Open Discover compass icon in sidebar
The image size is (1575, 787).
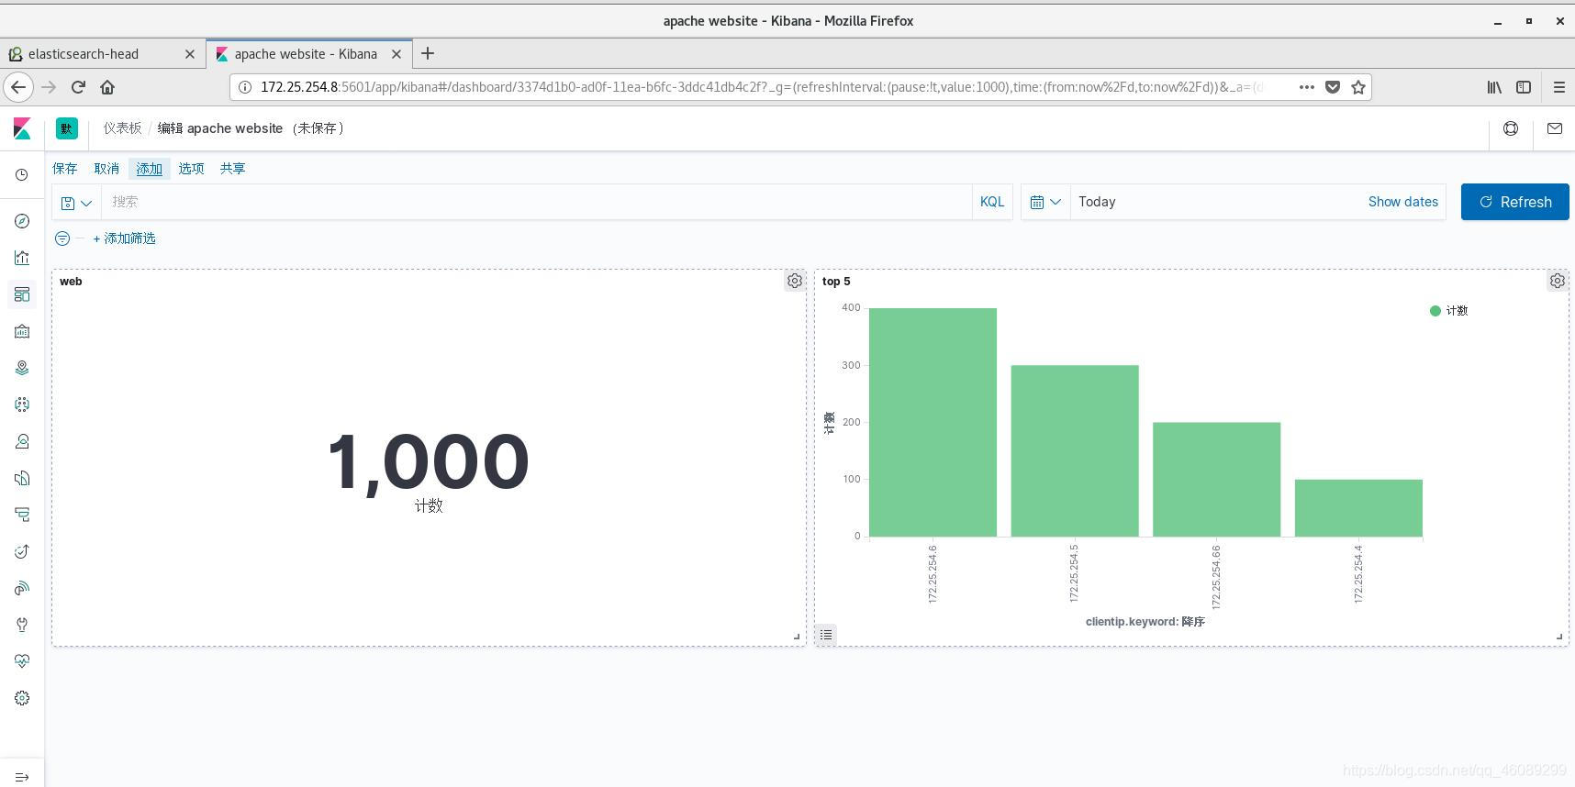(x=22, y=221)
